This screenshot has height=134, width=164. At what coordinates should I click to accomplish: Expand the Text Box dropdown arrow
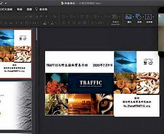pyautogui.click(x=153, y=17)
